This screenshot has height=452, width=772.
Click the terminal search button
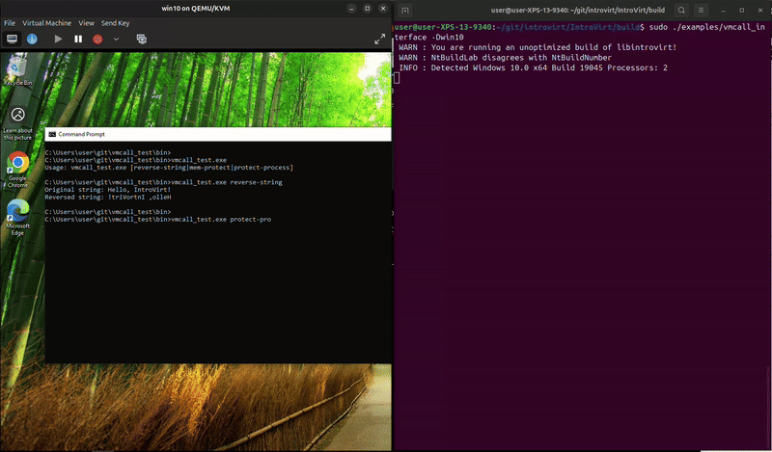tap(681, 10)
